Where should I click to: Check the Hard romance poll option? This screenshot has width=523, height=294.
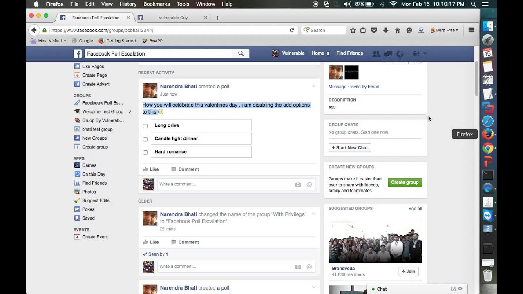[145, 152]
